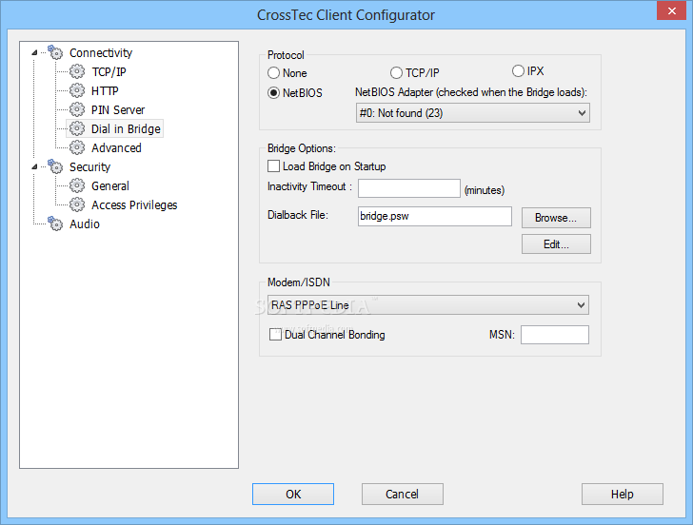This screenshot has height=525, width=693.
Task: Open the Access Privileges page
Action: 134,204
